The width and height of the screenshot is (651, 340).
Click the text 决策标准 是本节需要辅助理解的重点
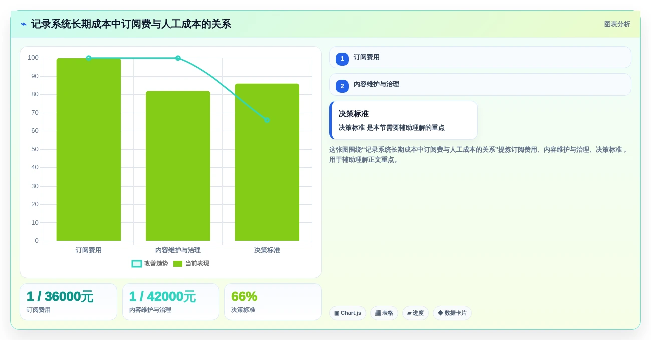tap(391, 128)
